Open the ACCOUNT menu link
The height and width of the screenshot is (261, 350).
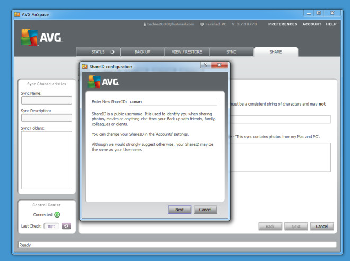[312, 24]
